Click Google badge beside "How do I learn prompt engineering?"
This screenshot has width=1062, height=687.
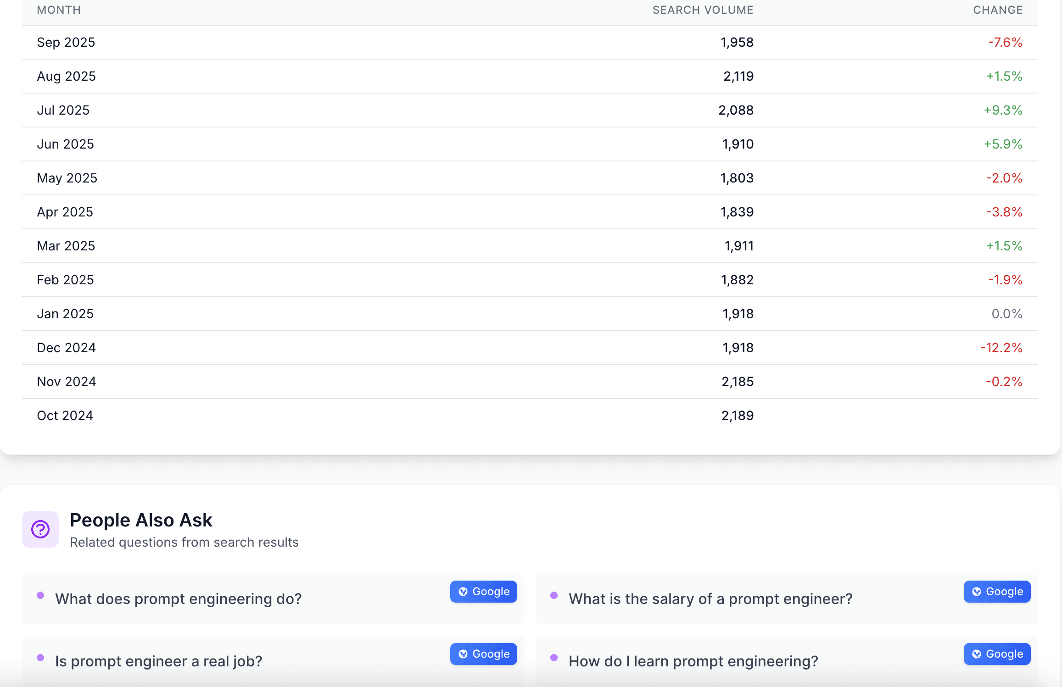(x=997, y=654)
